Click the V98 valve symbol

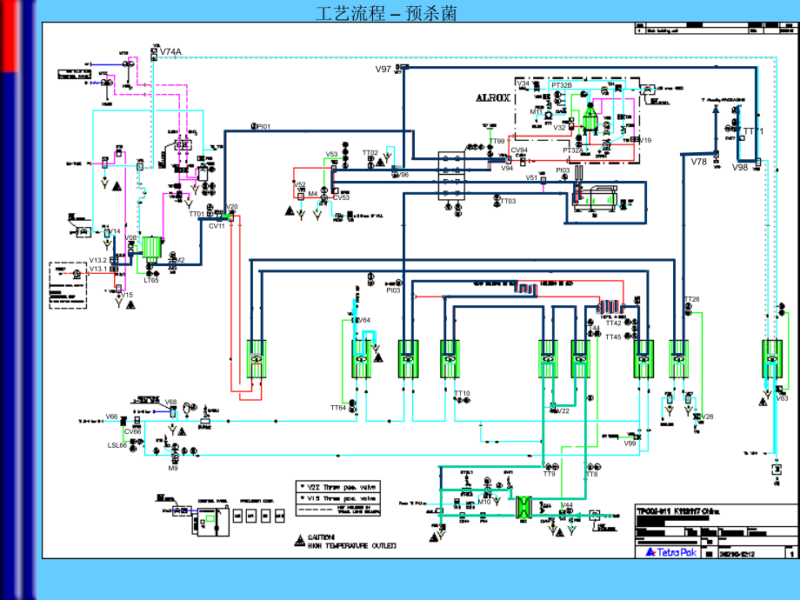757,161
